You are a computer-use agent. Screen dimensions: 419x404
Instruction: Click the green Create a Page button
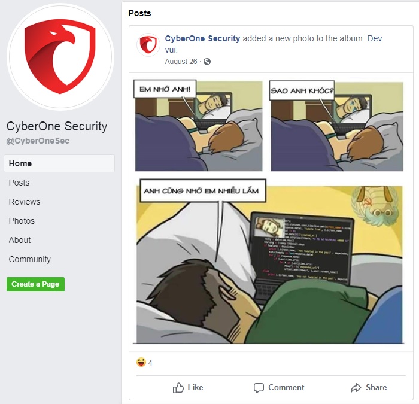(35, 284)
